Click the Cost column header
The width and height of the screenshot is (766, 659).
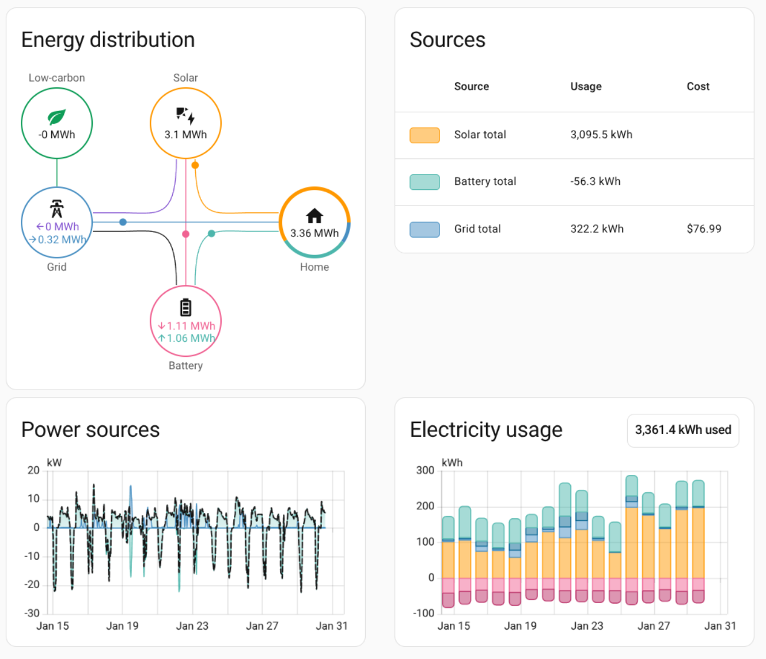(697, 86)
